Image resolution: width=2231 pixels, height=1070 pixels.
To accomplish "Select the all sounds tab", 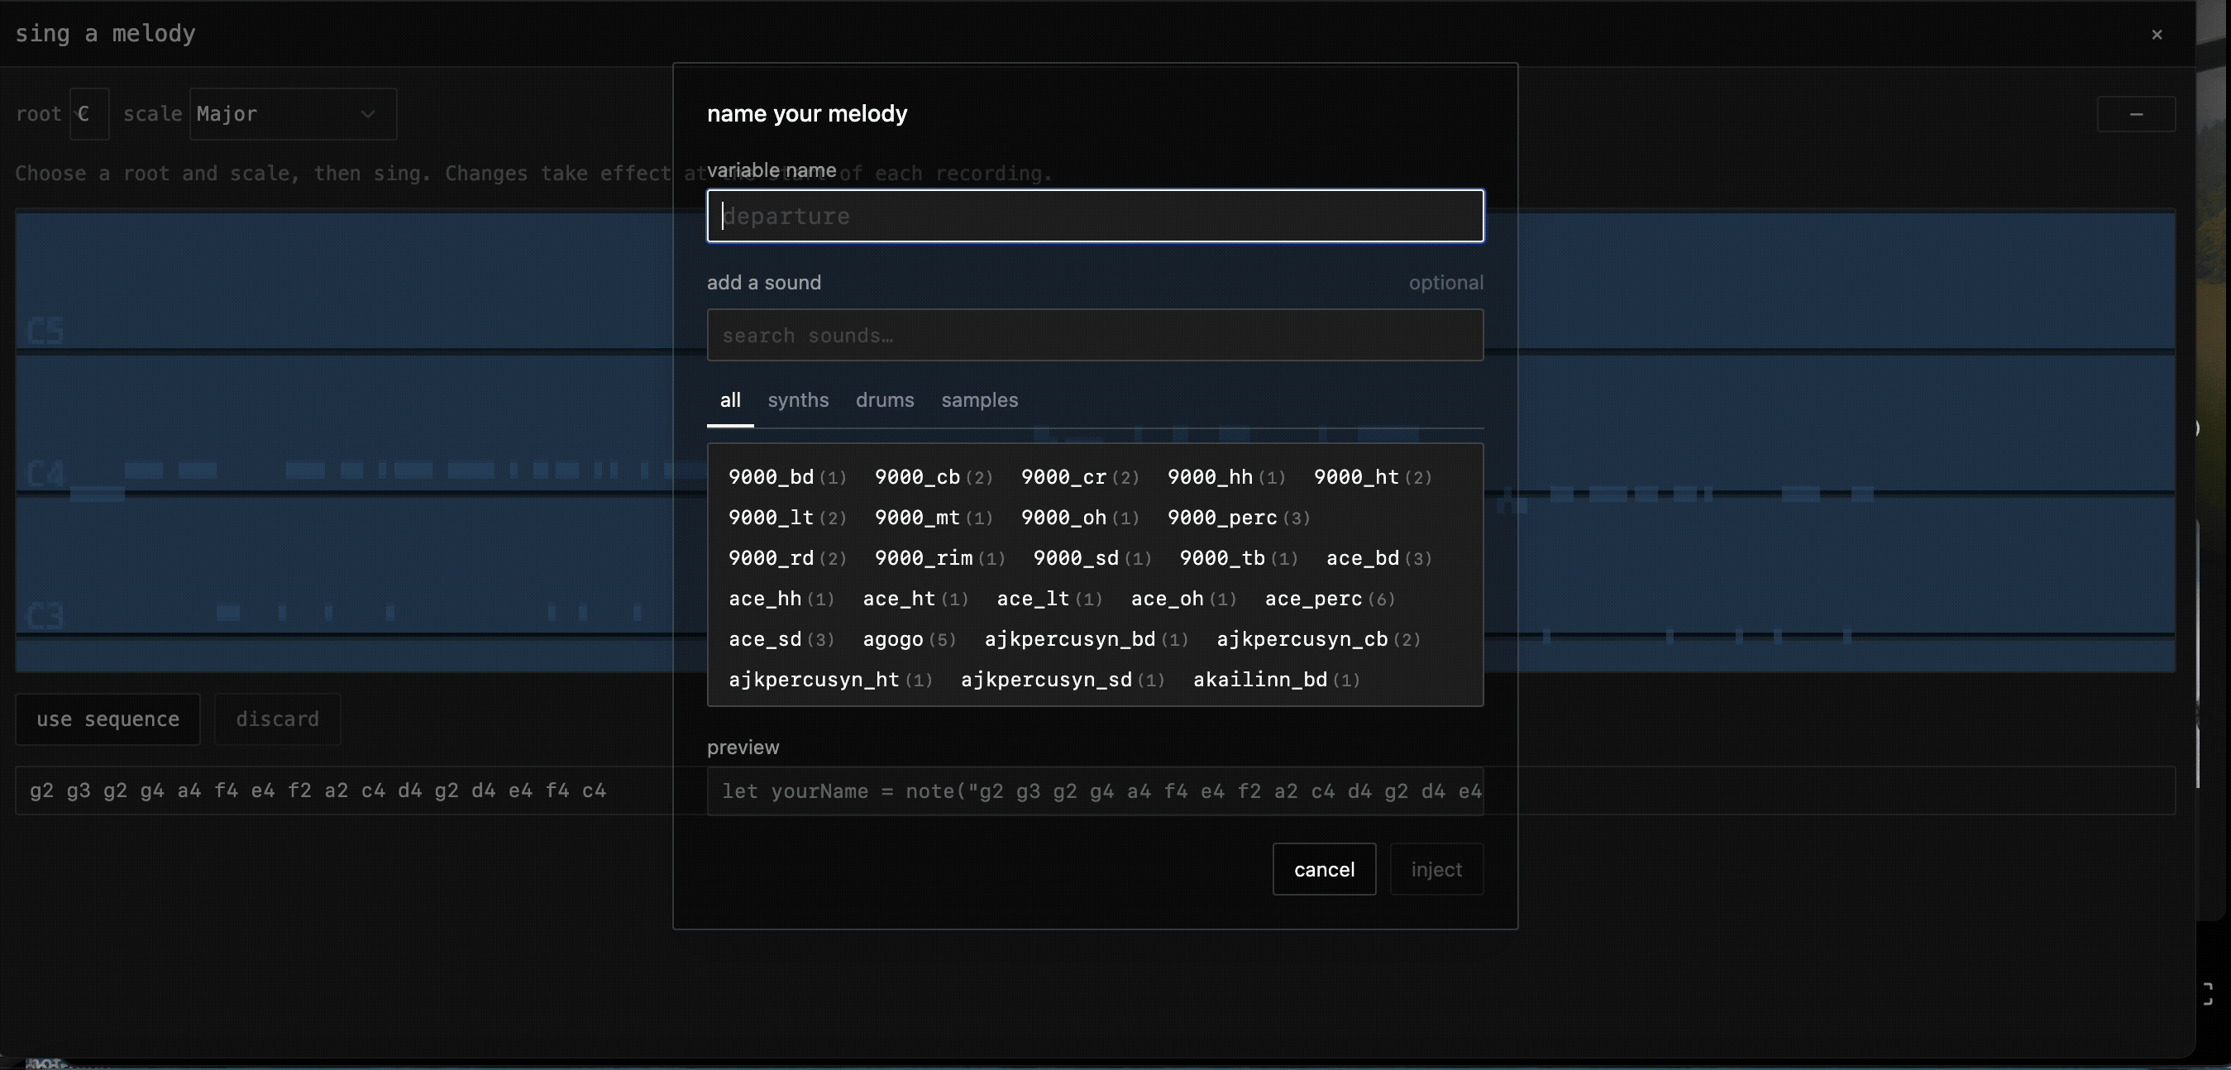I will click(x=729, y=400).
